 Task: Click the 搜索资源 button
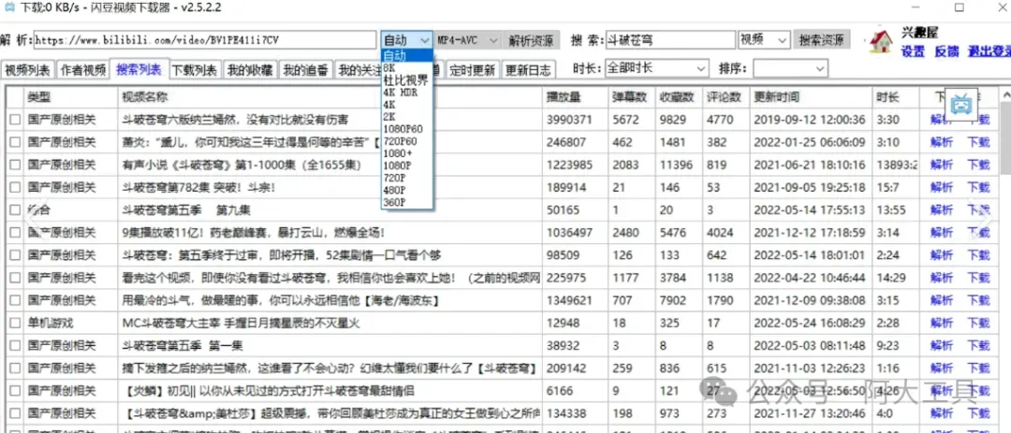pos(822,40)
